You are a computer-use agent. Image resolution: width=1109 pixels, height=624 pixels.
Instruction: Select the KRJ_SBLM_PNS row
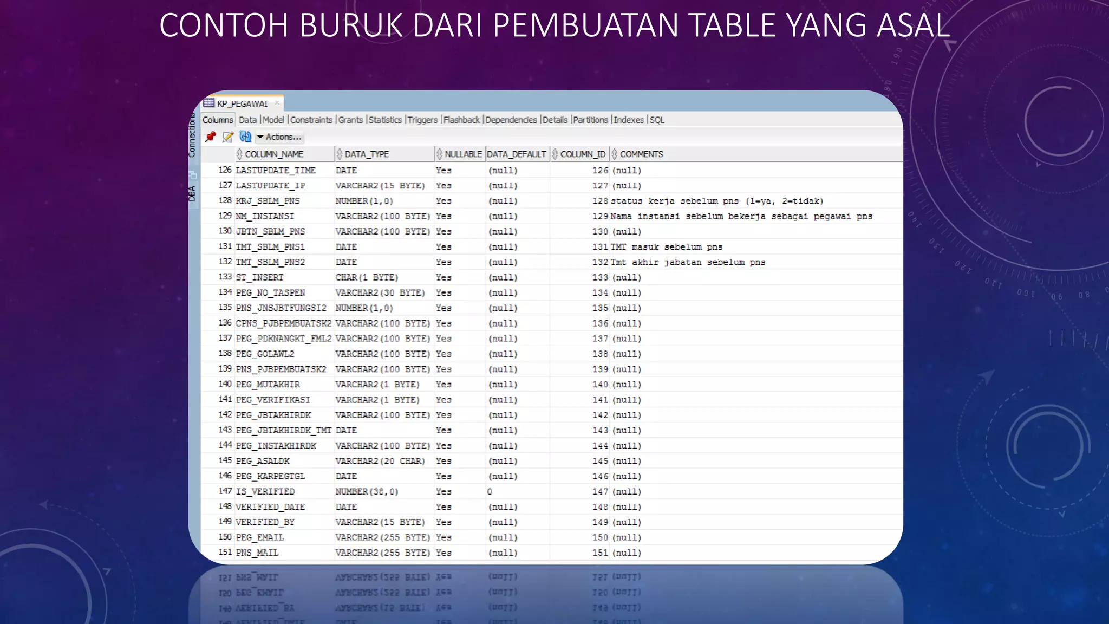coord(552,201)
